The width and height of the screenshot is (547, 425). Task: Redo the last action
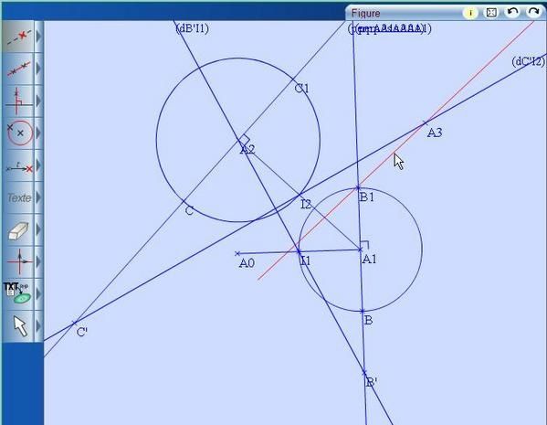(x=533, y=12)
